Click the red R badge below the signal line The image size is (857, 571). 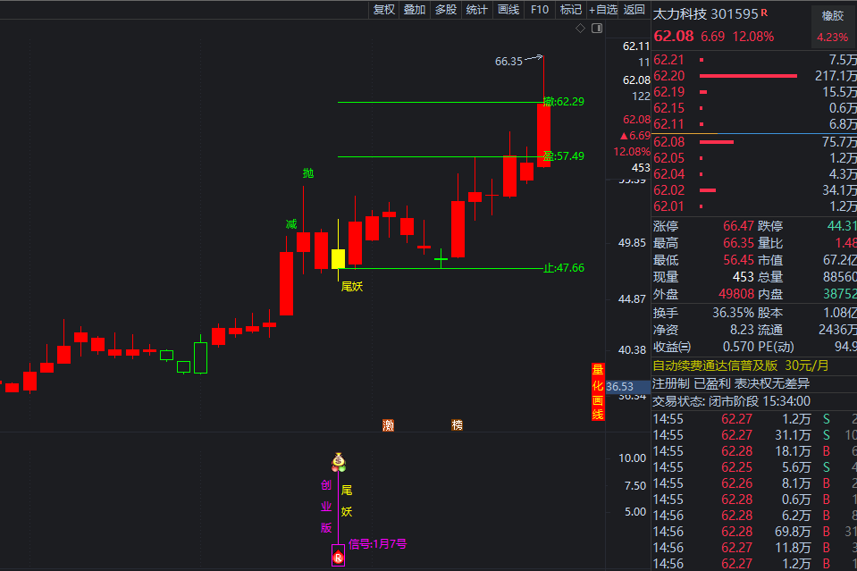point(338,558)
